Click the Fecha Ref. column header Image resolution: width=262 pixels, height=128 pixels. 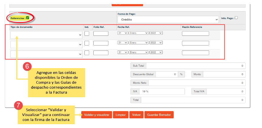[x=124, y=27]
